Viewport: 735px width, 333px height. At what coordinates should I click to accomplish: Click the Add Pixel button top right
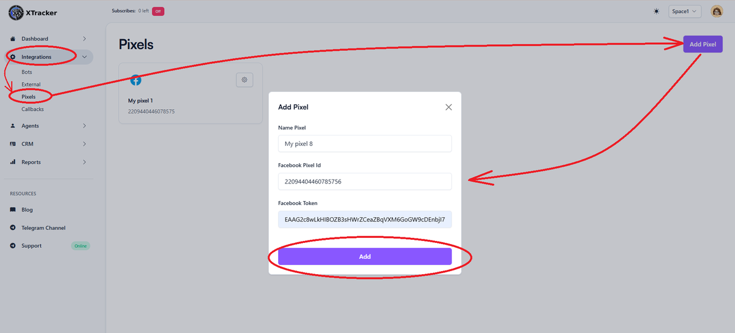(703, 44)
